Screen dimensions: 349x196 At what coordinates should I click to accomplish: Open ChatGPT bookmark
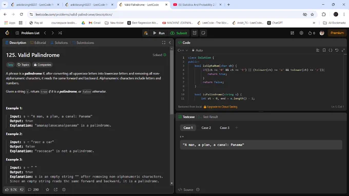coord(275,23)
